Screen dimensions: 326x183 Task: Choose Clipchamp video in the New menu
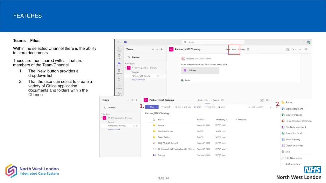click(x=294, y=146)
